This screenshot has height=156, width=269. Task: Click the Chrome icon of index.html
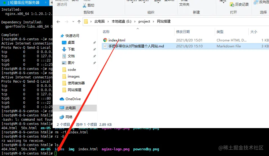point(105,40)
